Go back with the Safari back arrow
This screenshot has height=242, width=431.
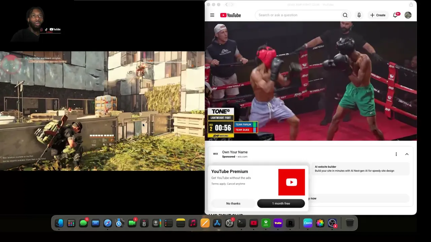click(226, 5)
